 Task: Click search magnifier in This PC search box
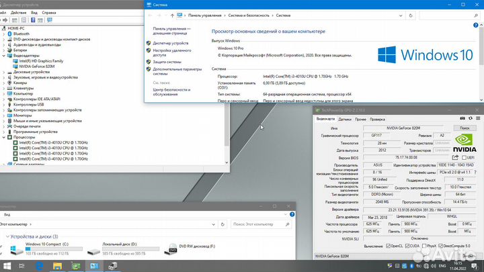tap(288, 224)
